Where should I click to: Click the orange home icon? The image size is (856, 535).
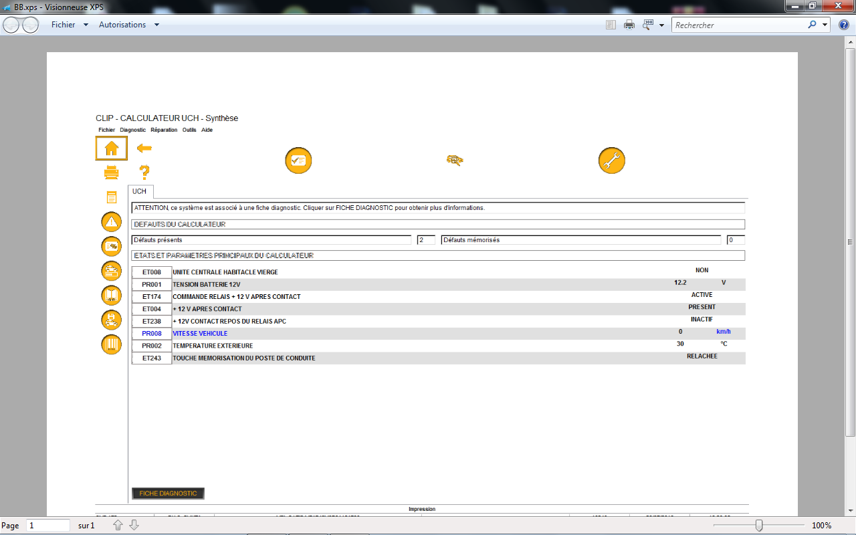[x=111, y=148]
